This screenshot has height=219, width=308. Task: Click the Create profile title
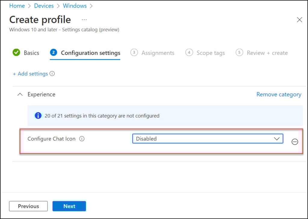pyautogui.click(x=40, y=20)
